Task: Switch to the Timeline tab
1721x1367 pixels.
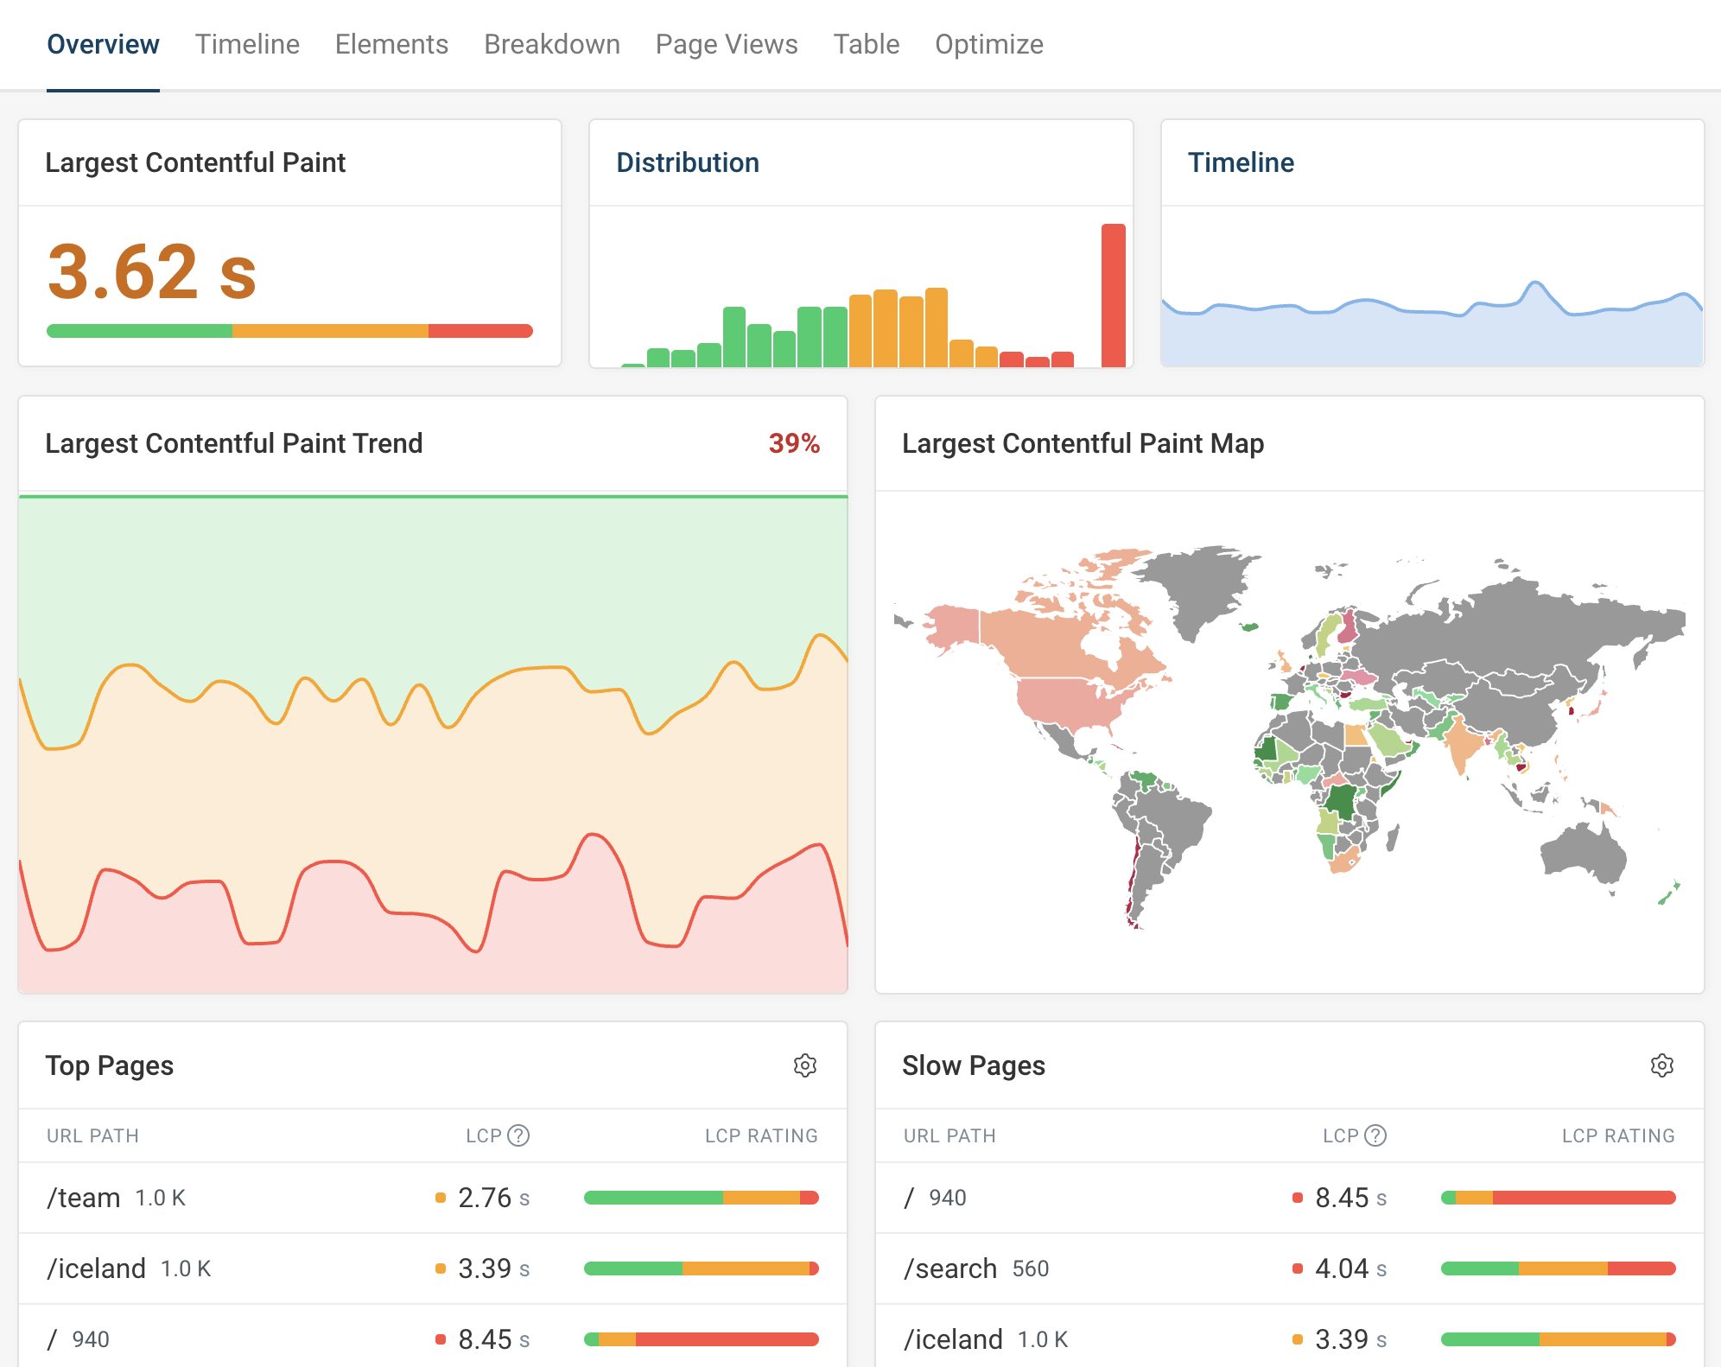Action: click(x=247, y=44)
